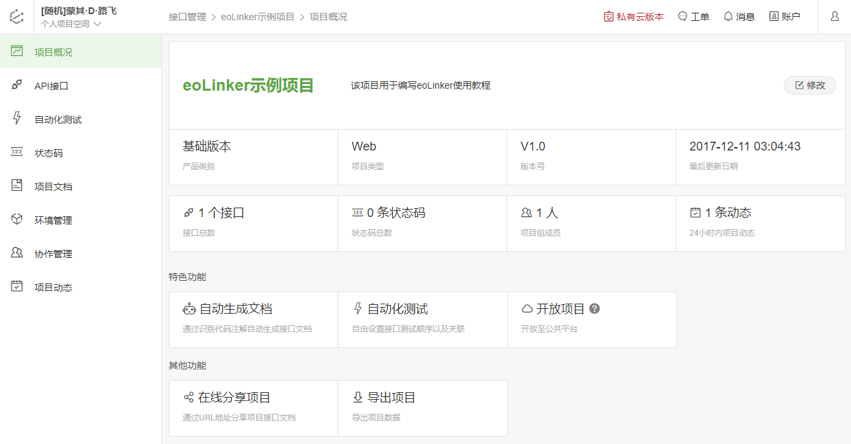The height and width of the screenshot is (444, 851).
Task: Open 账户 in the top bar
Action: tap(785, 17)
